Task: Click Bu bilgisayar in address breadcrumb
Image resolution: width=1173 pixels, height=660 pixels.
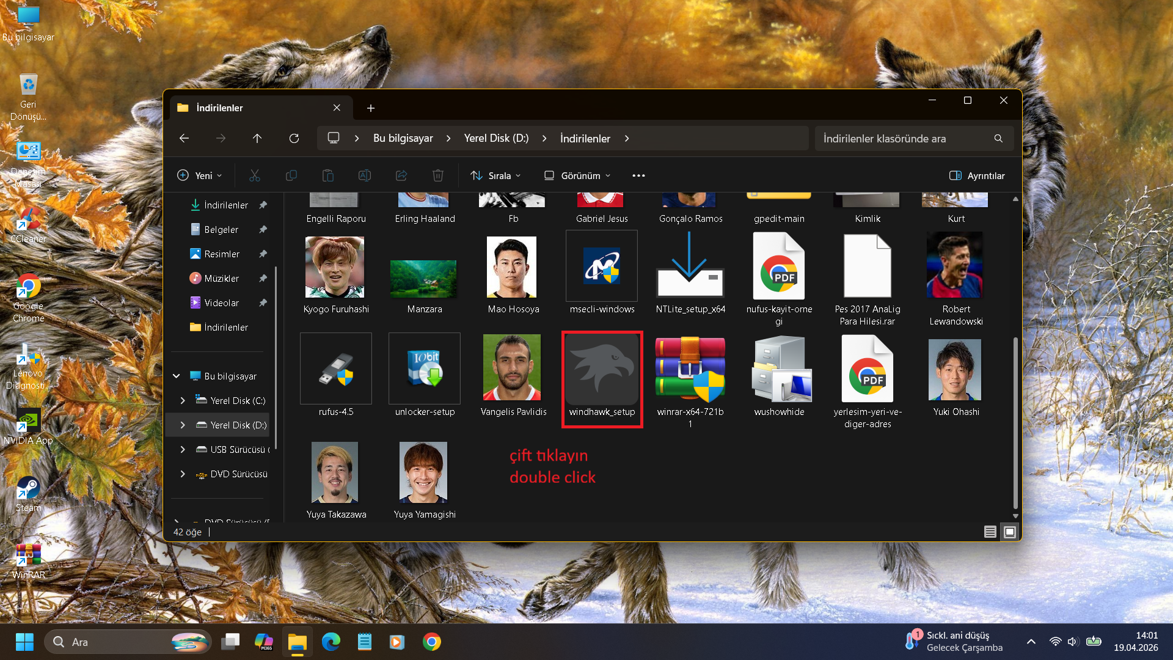Action: click(x=403, y=138)
